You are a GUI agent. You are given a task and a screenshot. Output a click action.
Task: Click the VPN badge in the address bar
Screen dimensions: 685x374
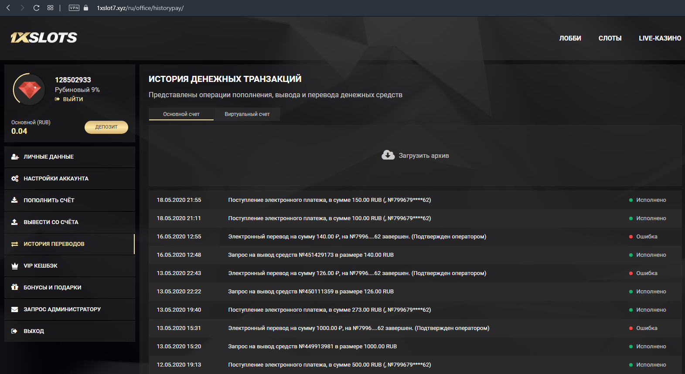click(x=74, y=8)
